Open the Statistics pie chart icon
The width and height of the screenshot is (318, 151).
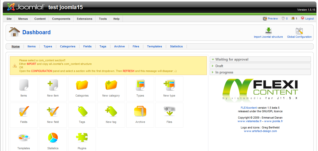(53, 138)
